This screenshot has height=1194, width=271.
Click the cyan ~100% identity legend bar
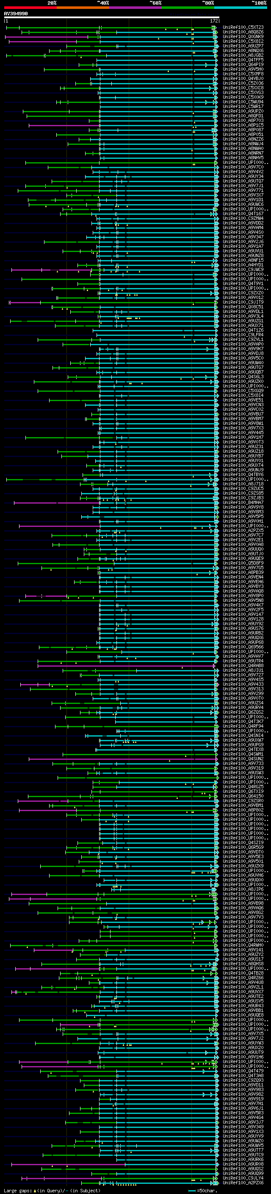tap(241, 8)
